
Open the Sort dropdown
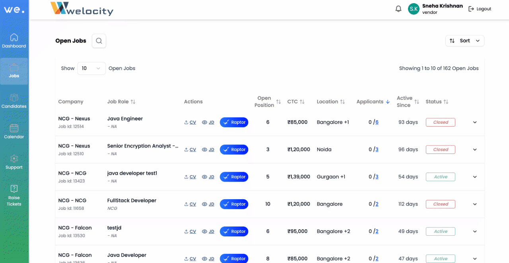(x=464, y=41)
